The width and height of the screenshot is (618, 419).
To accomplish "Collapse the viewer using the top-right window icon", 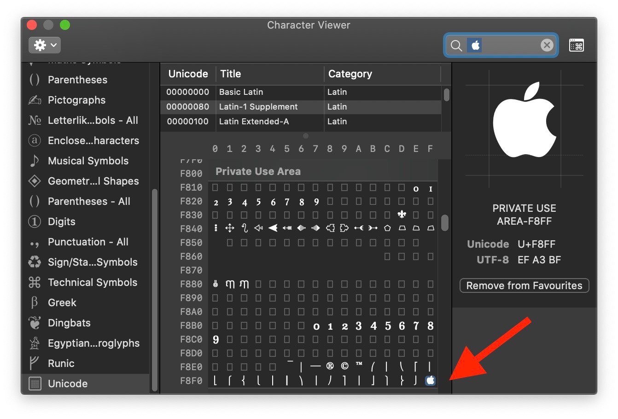I will pos(577,45).
